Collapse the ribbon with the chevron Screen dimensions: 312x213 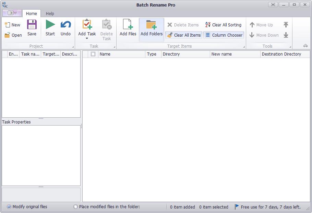point(305,46)
